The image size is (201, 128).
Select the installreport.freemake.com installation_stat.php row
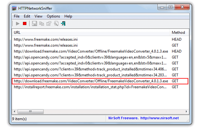(100, 87)
